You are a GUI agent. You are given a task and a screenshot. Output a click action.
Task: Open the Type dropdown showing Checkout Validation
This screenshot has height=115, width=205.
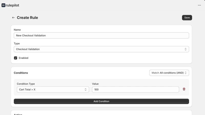point(101,49)
